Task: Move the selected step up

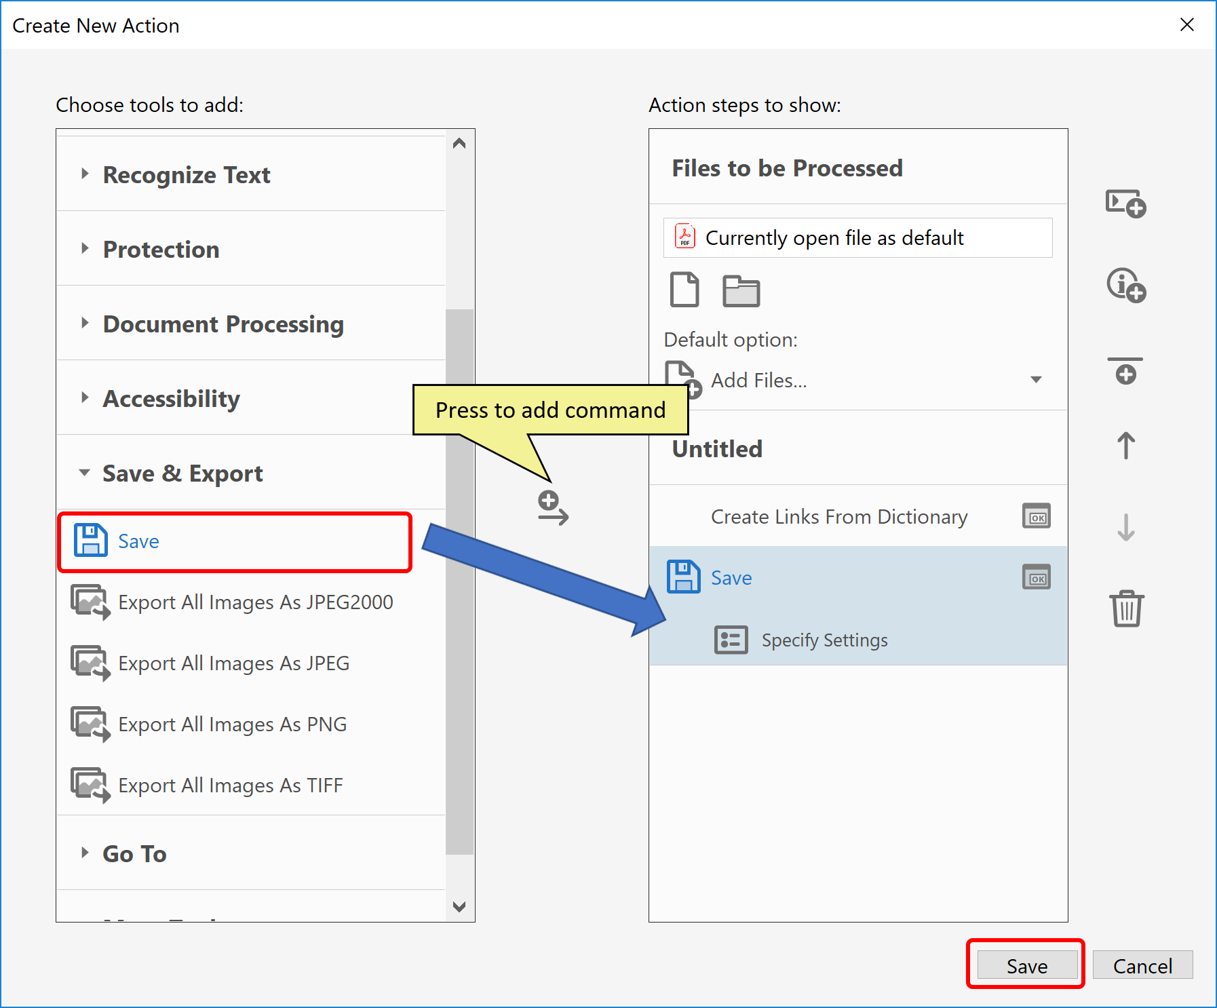Action: (x=1125, y=446)
